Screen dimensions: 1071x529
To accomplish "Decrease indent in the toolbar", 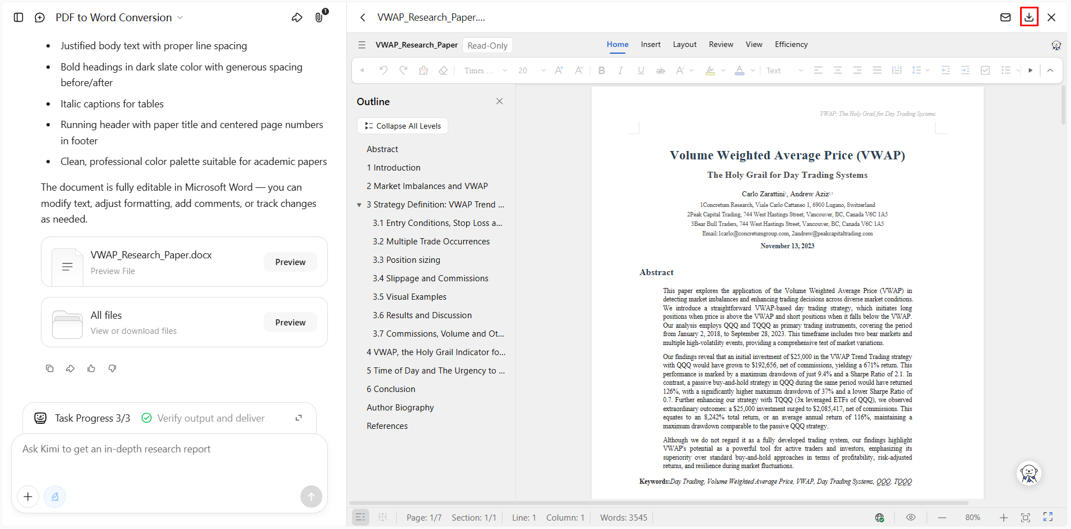I will (946, 70).
